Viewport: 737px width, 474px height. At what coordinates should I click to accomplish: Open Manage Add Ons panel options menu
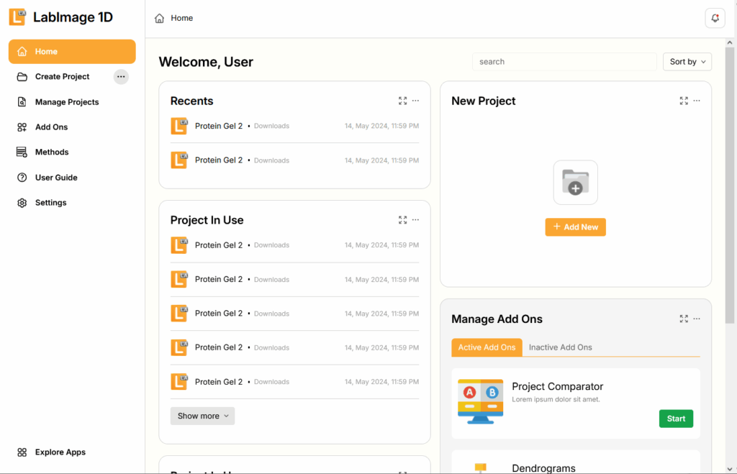[697, 319]
